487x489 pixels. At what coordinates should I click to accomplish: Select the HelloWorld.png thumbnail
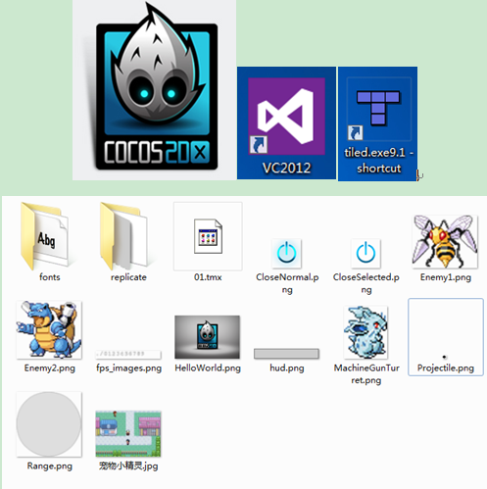click(208, 337)
